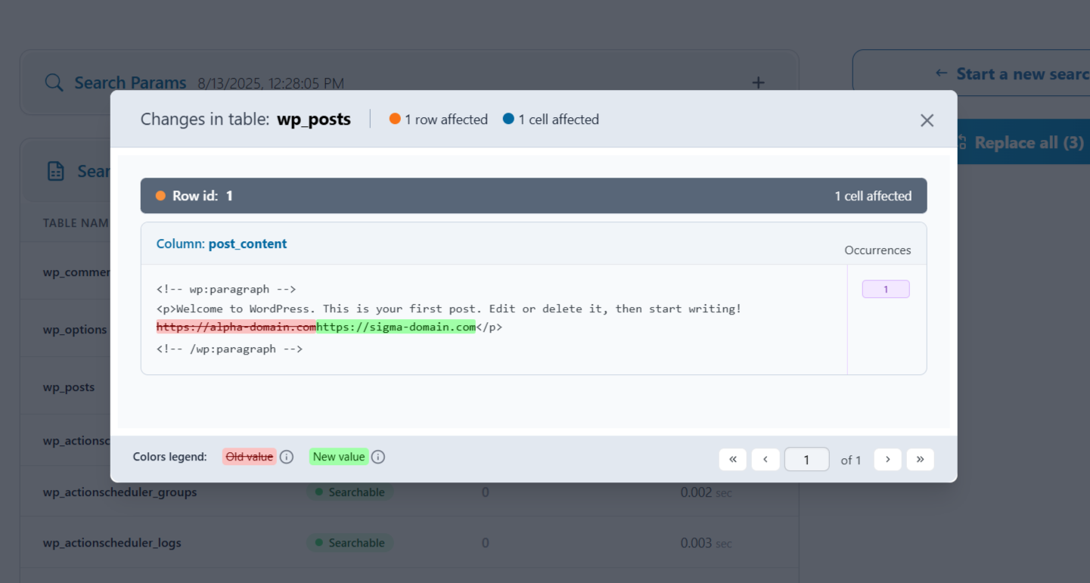Toggle Searchable status for wp_actionscheduler_groups
Screen dimensions: 1090x583
click(x=350, y=492)
